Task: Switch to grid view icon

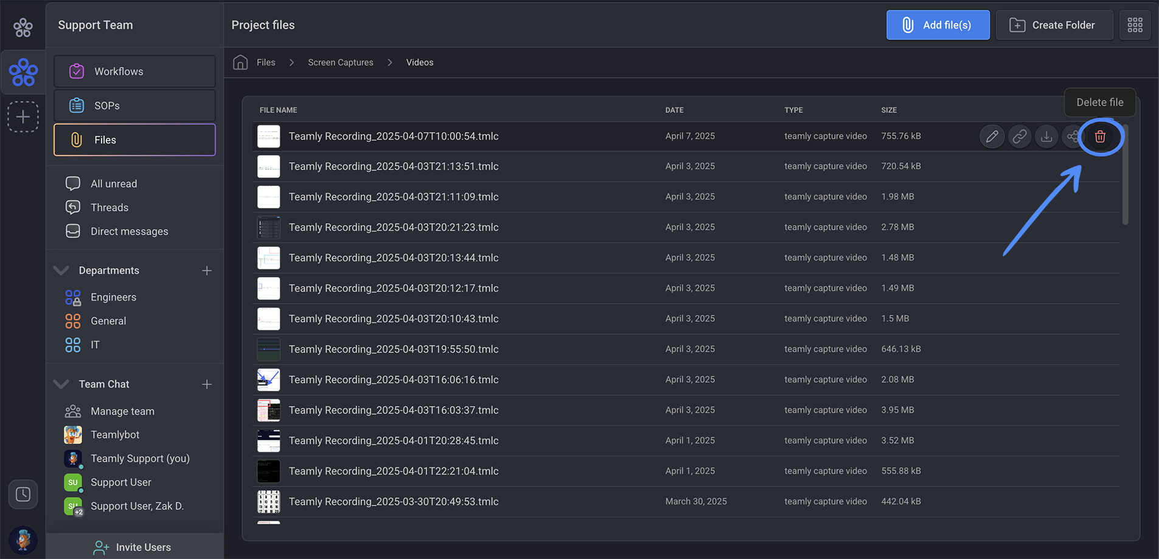Action: (1135, 25)
